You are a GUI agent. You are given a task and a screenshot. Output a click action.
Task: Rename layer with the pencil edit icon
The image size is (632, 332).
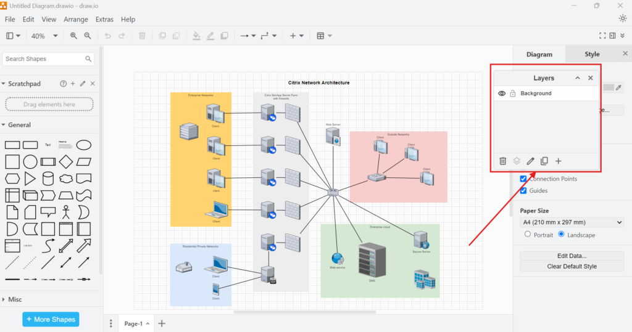(530, 161)
